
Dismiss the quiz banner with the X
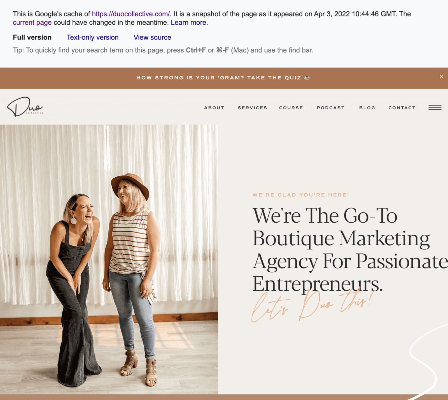coord(442,76)
